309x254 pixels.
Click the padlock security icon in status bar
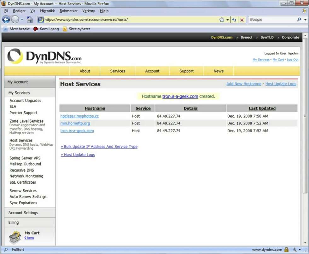(286, 250)
